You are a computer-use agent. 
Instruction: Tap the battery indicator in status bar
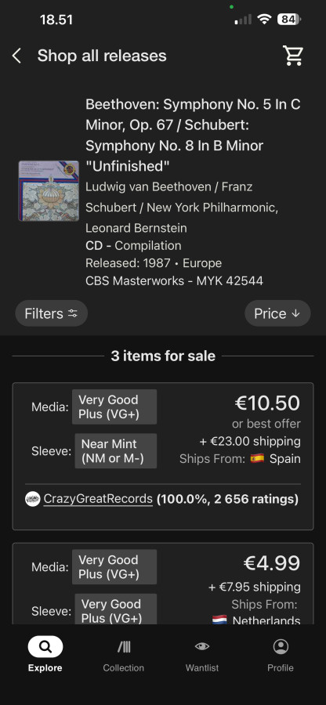(289, 20)
